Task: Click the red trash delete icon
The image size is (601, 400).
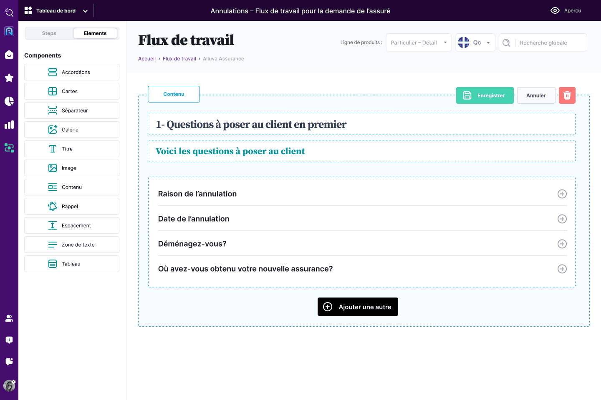Action: pyautogui.click(x=567, y=95)
